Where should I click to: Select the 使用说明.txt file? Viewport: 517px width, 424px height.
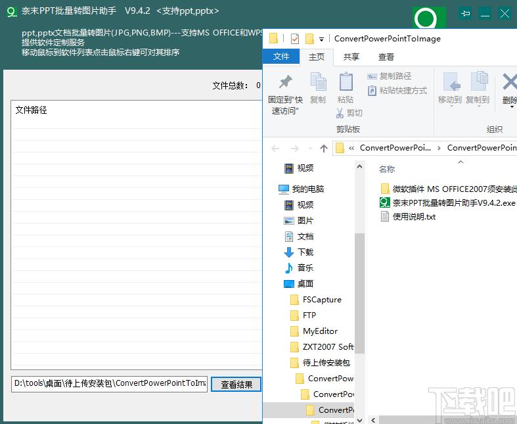tap(408, 216)
